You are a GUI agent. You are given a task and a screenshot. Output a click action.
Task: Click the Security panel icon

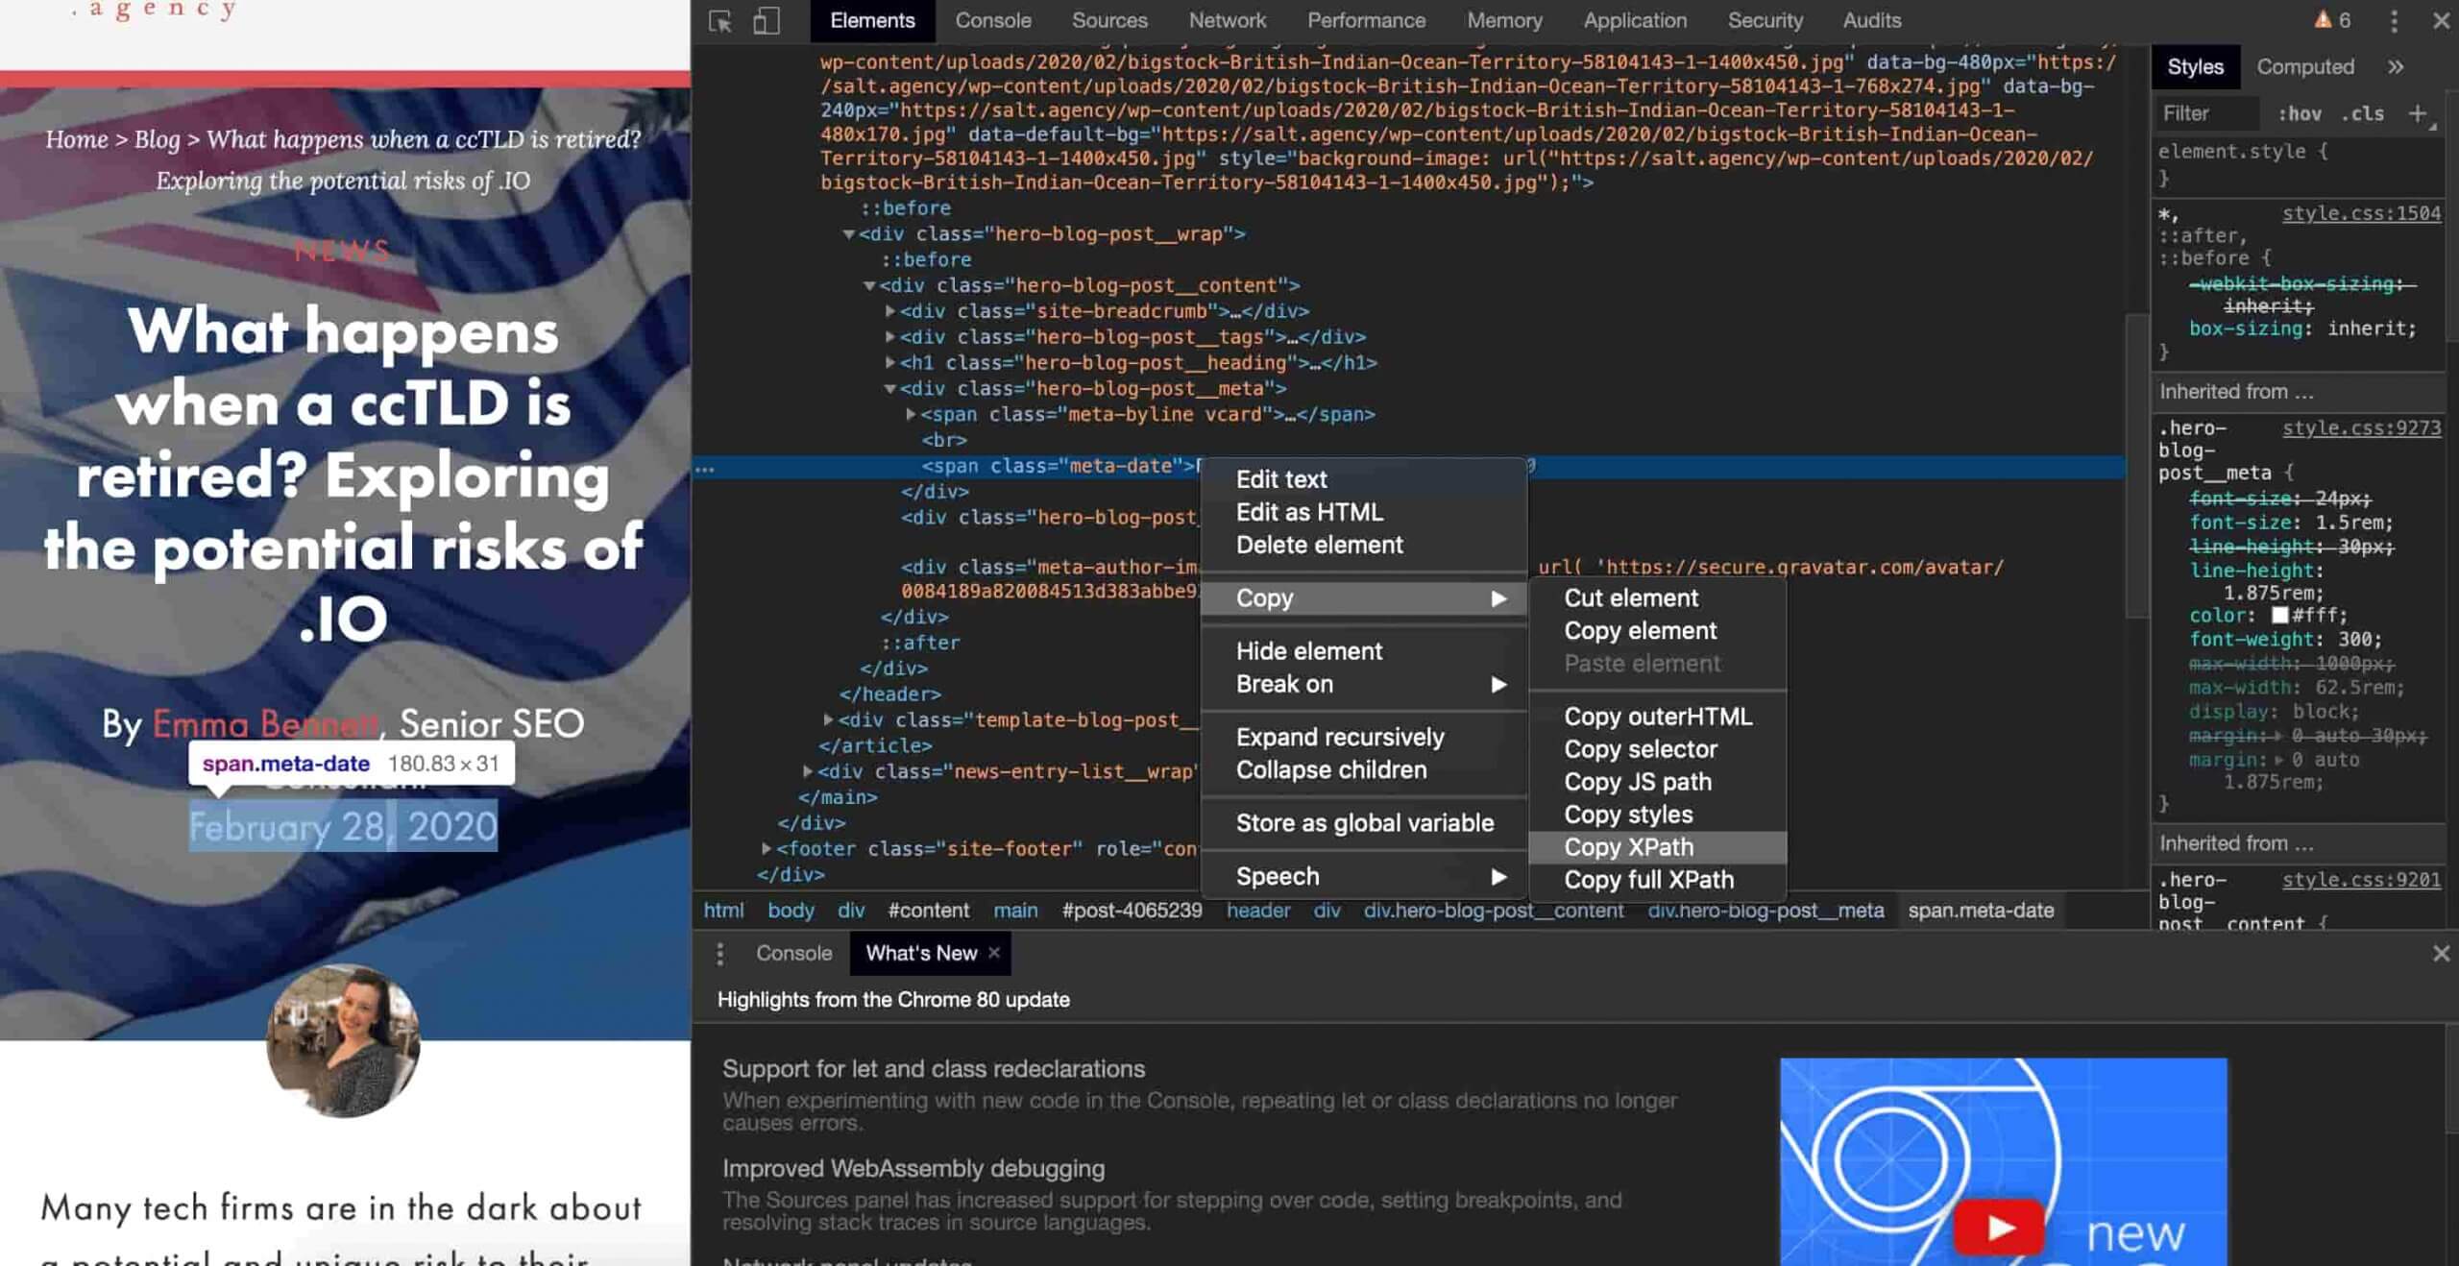pos(1764,19)
